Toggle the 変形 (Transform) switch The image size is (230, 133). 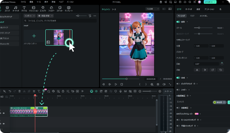click(178, 21)
